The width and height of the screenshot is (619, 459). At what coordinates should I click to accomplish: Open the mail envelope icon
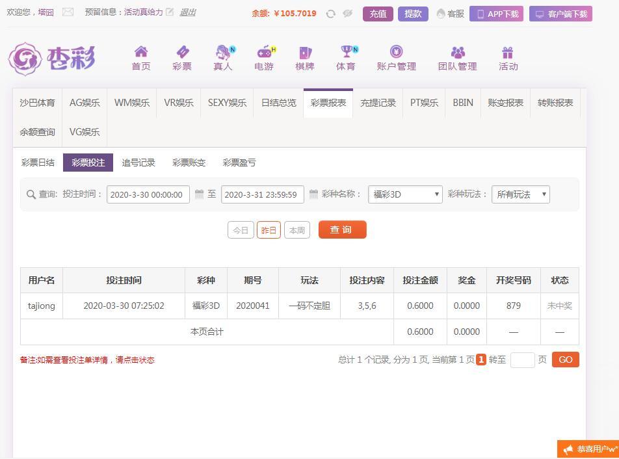[x=68, y=12]
